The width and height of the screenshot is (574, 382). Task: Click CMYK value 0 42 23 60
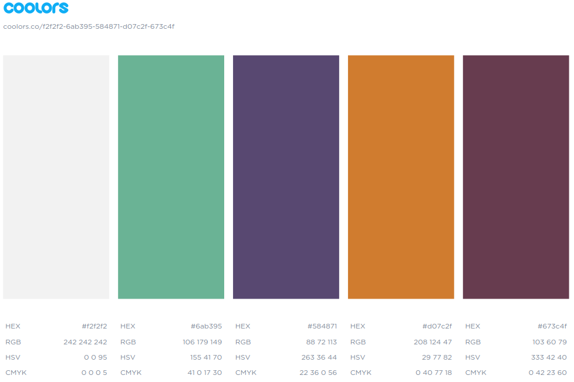(548, 373)
